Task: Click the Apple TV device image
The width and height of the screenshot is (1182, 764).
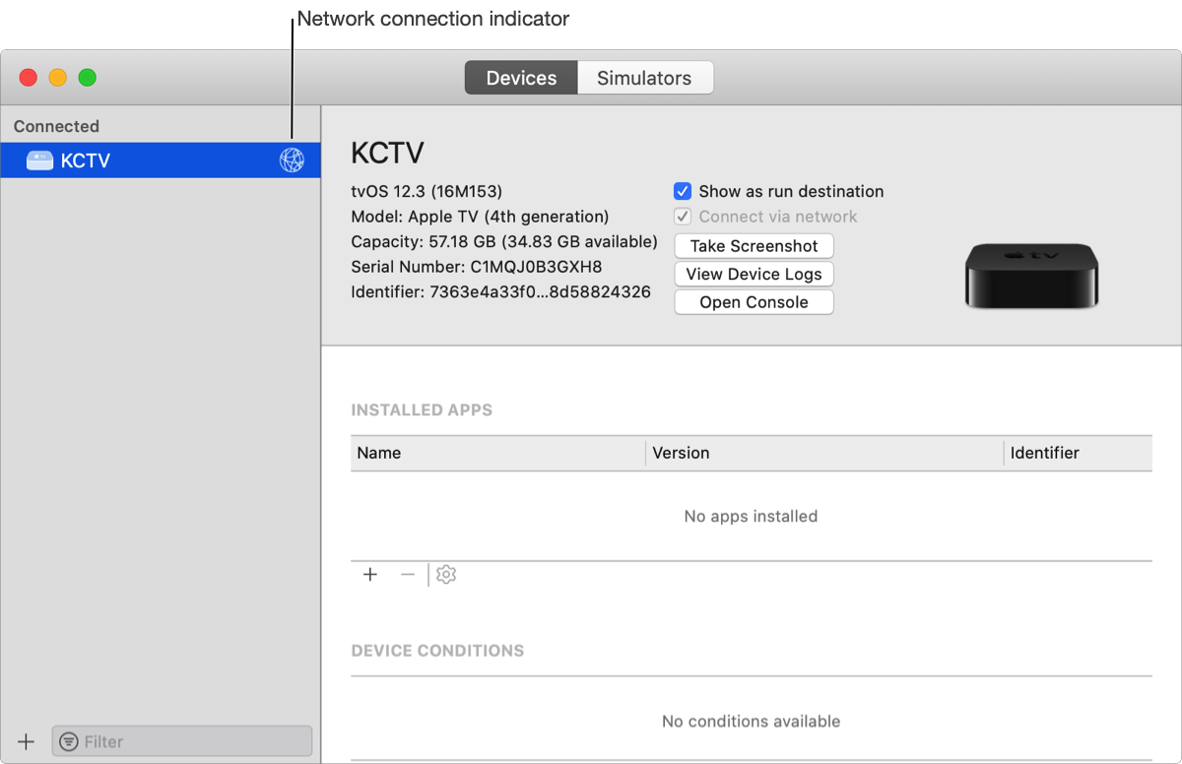Action: (x=1031, y=274)
